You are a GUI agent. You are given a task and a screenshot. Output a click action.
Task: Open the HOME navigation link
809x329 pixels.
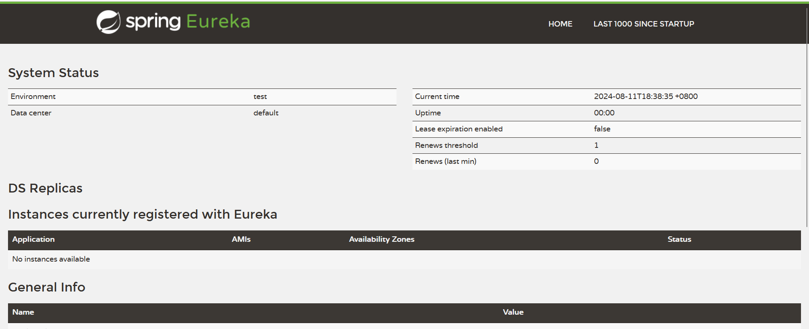pos(560,24)
